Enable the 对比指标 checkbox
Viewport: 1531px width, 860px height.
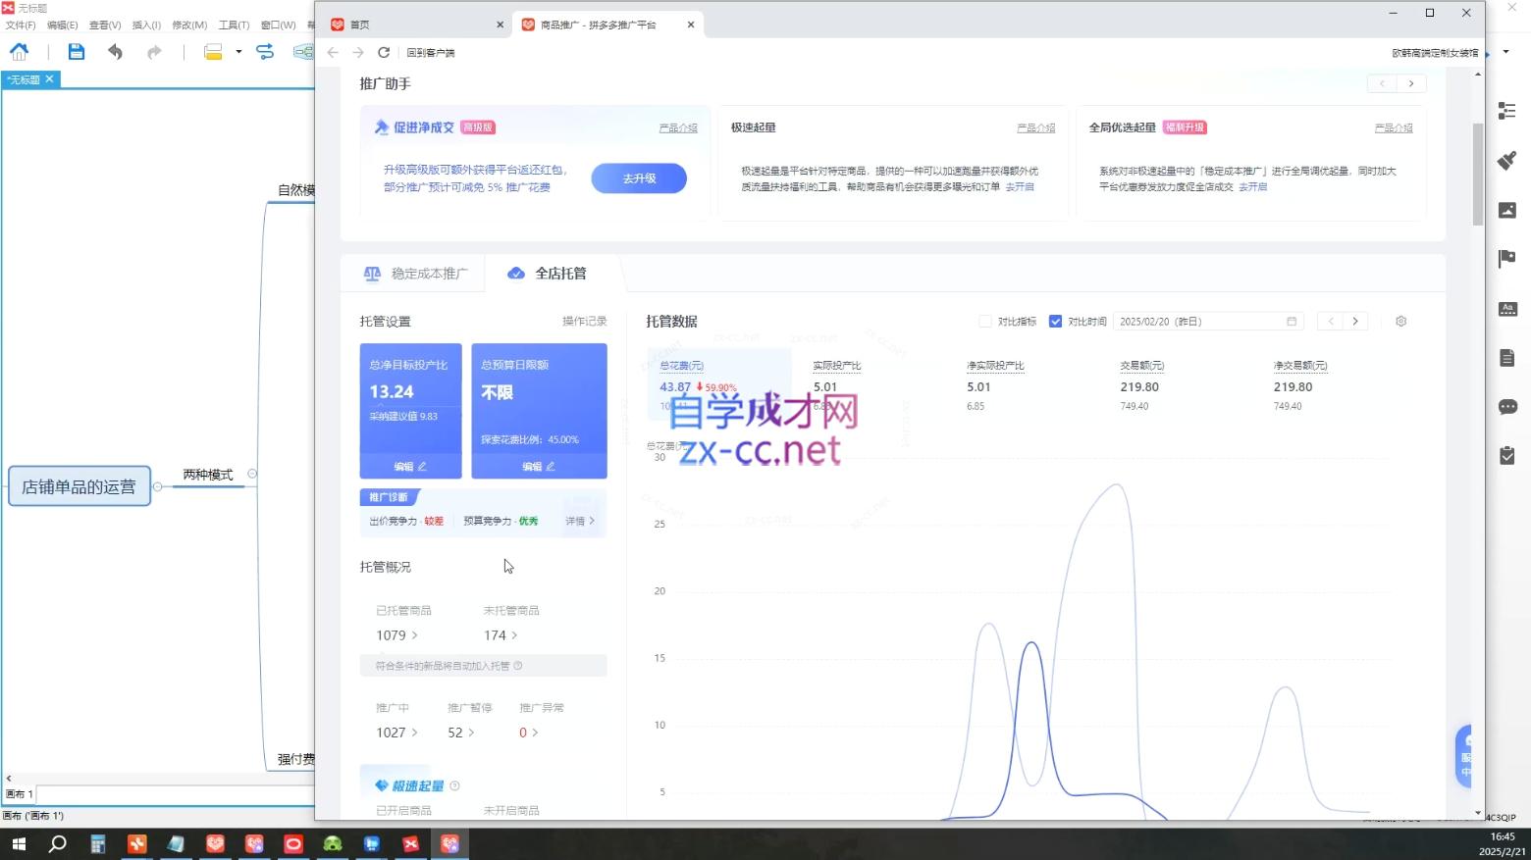point(985,321)
